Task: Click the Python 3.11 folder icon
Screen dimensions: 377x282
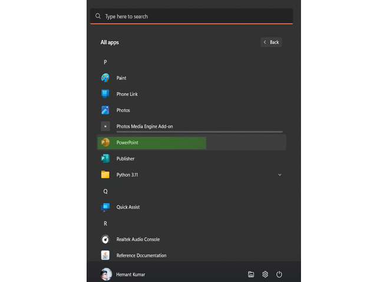Action: pos(105,174)
